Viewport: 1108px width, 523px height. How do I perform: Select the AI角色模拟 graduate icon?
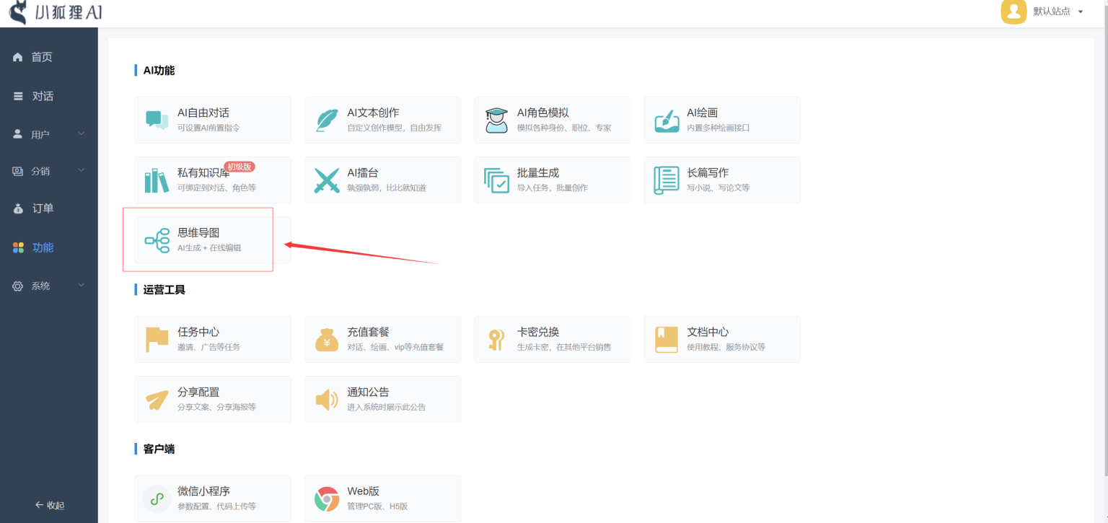pyautogui.click(x=496, y=120)
